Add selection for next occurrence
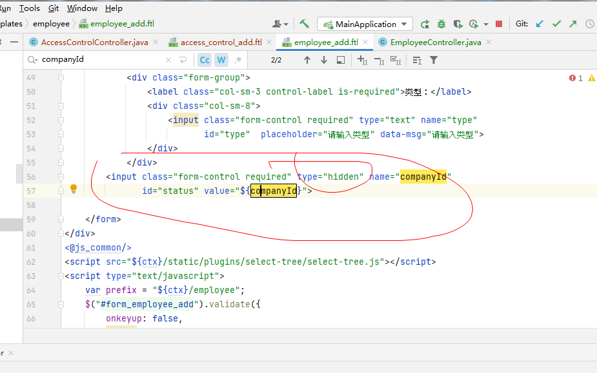This screenshot has width=597, height=373. pyautogui.click(x=363, y=60)
